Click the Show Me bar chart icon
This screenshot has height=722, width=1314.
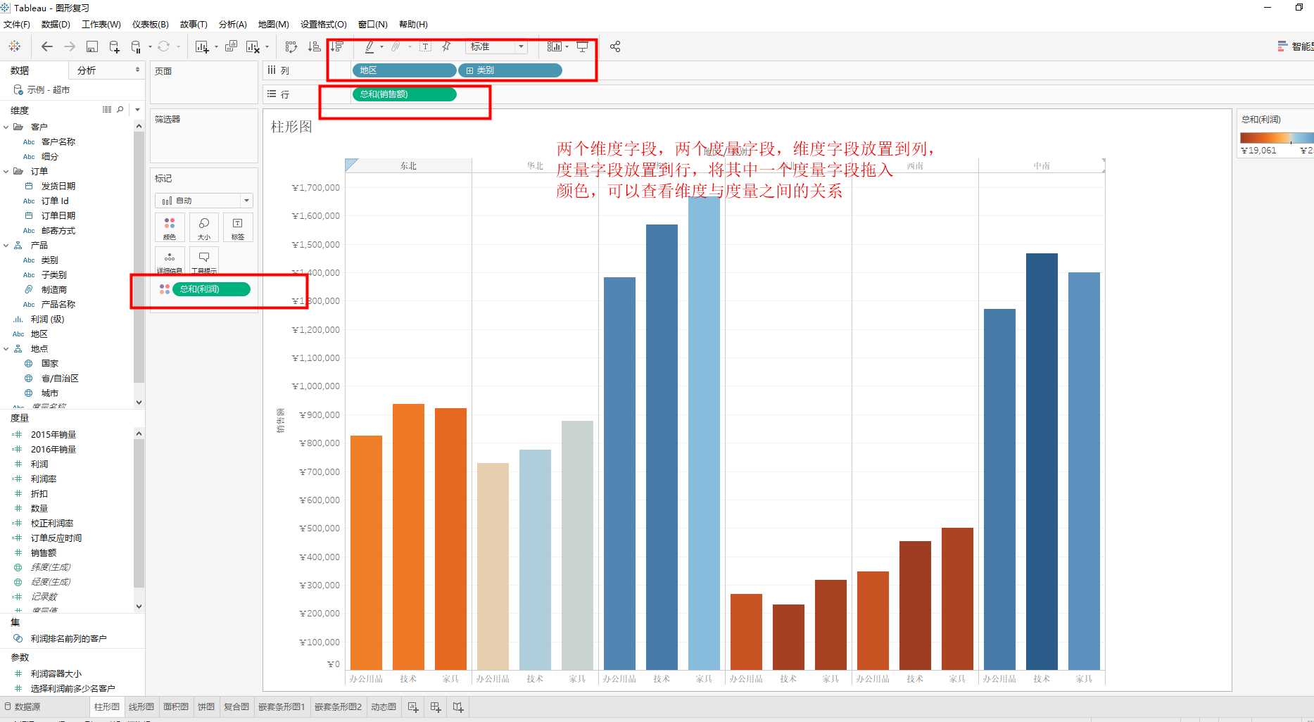(555, 46)
